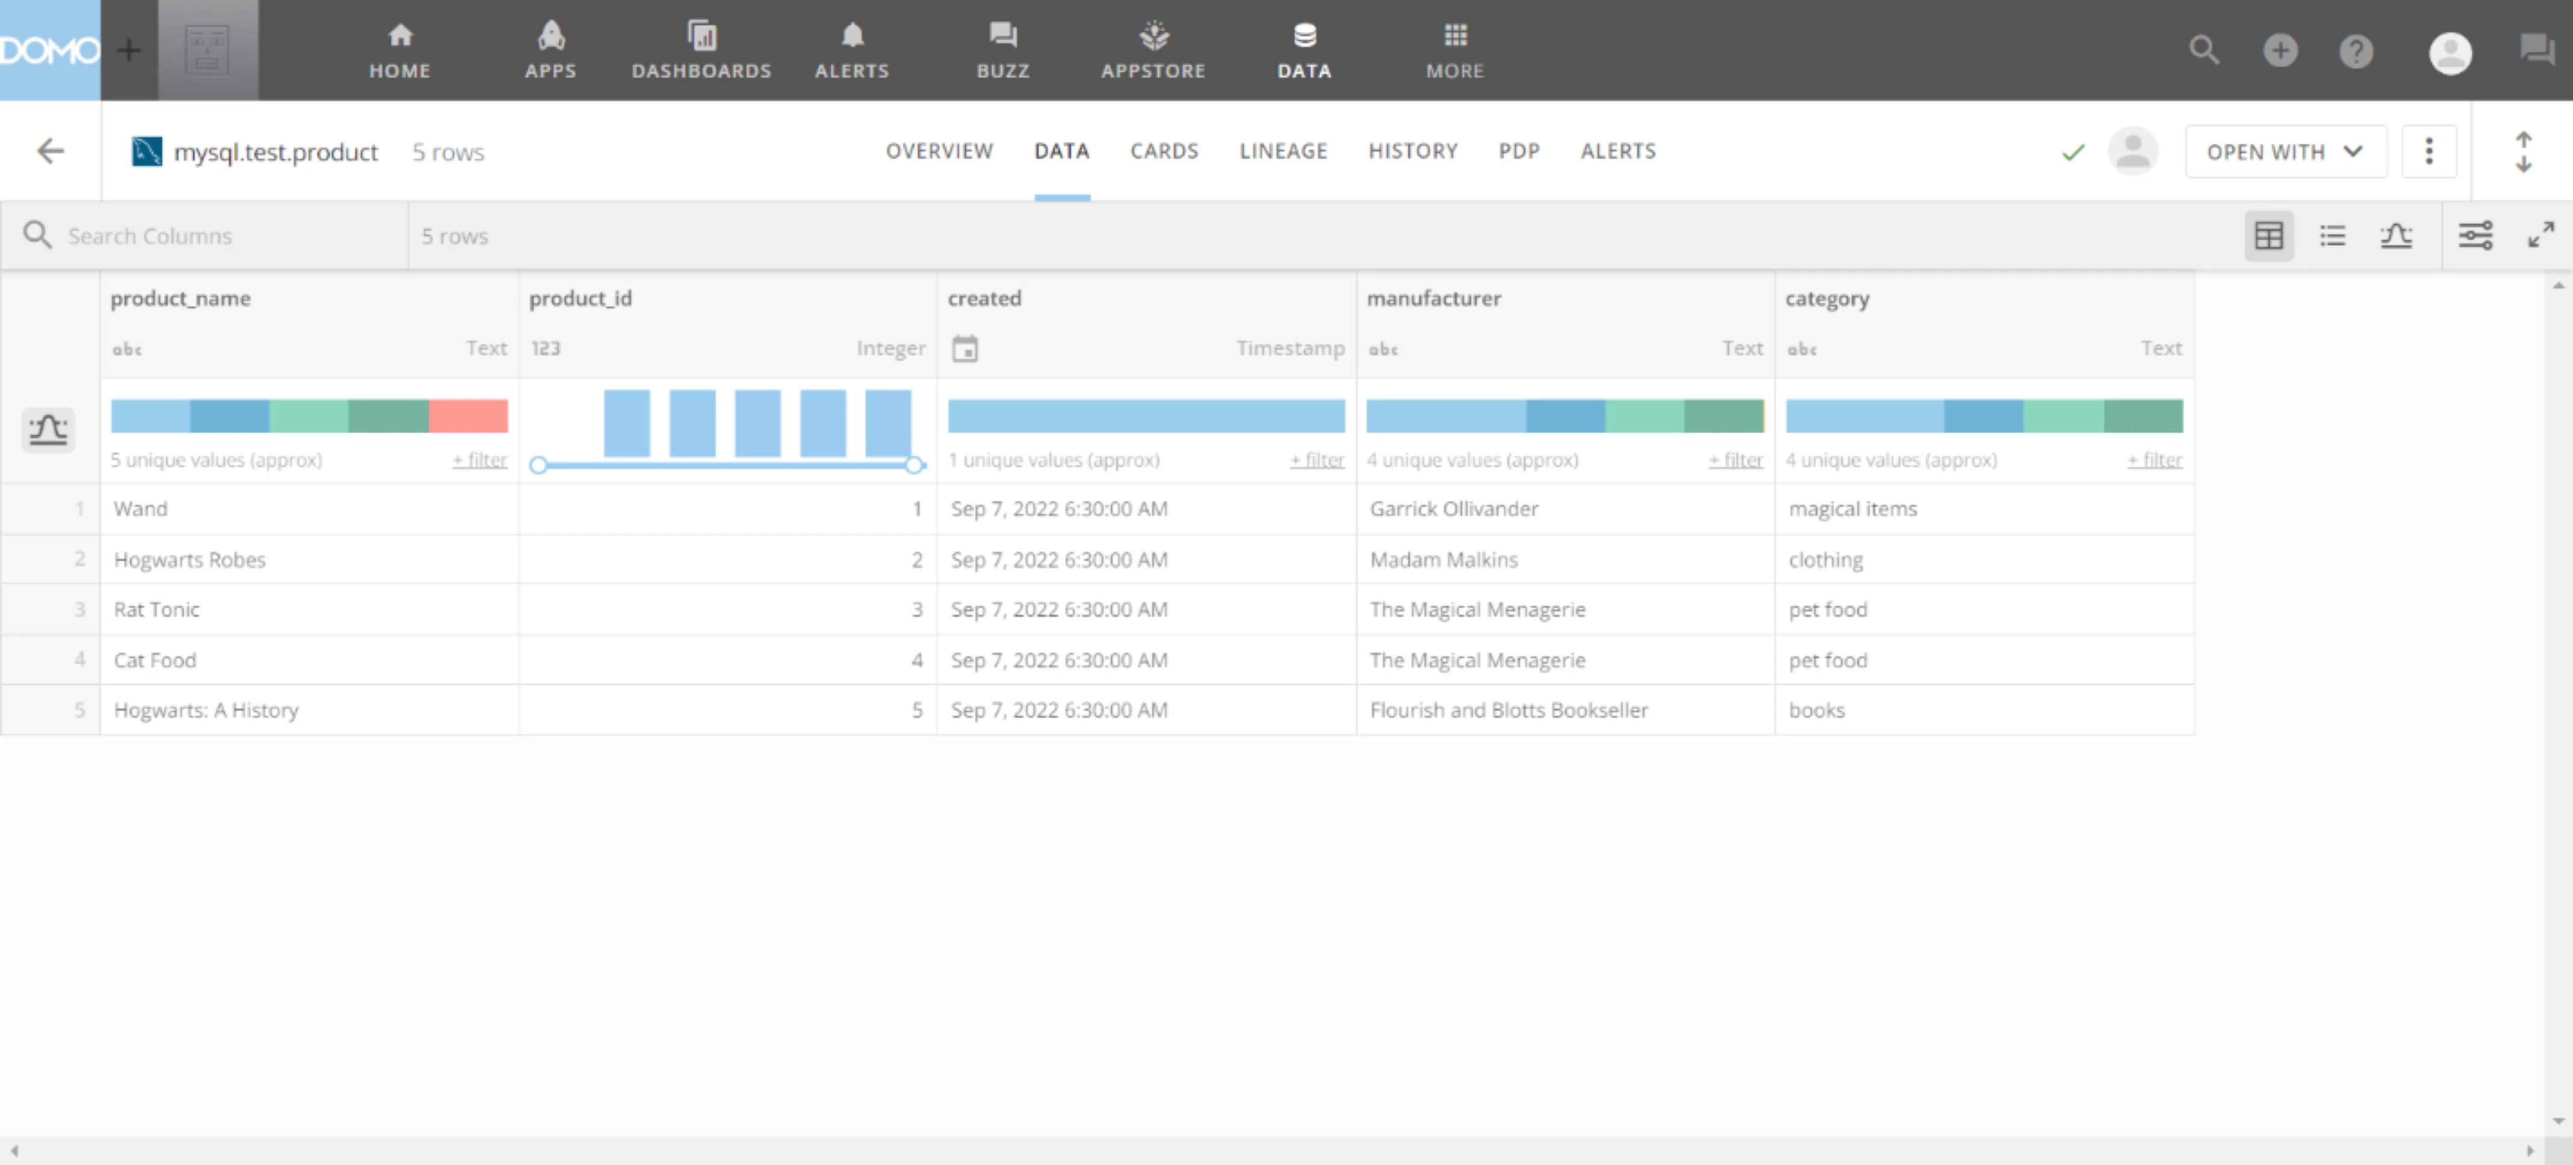Open the More apps grid
Viewport: 2573px width, 1165px height.
point(1455,50)
